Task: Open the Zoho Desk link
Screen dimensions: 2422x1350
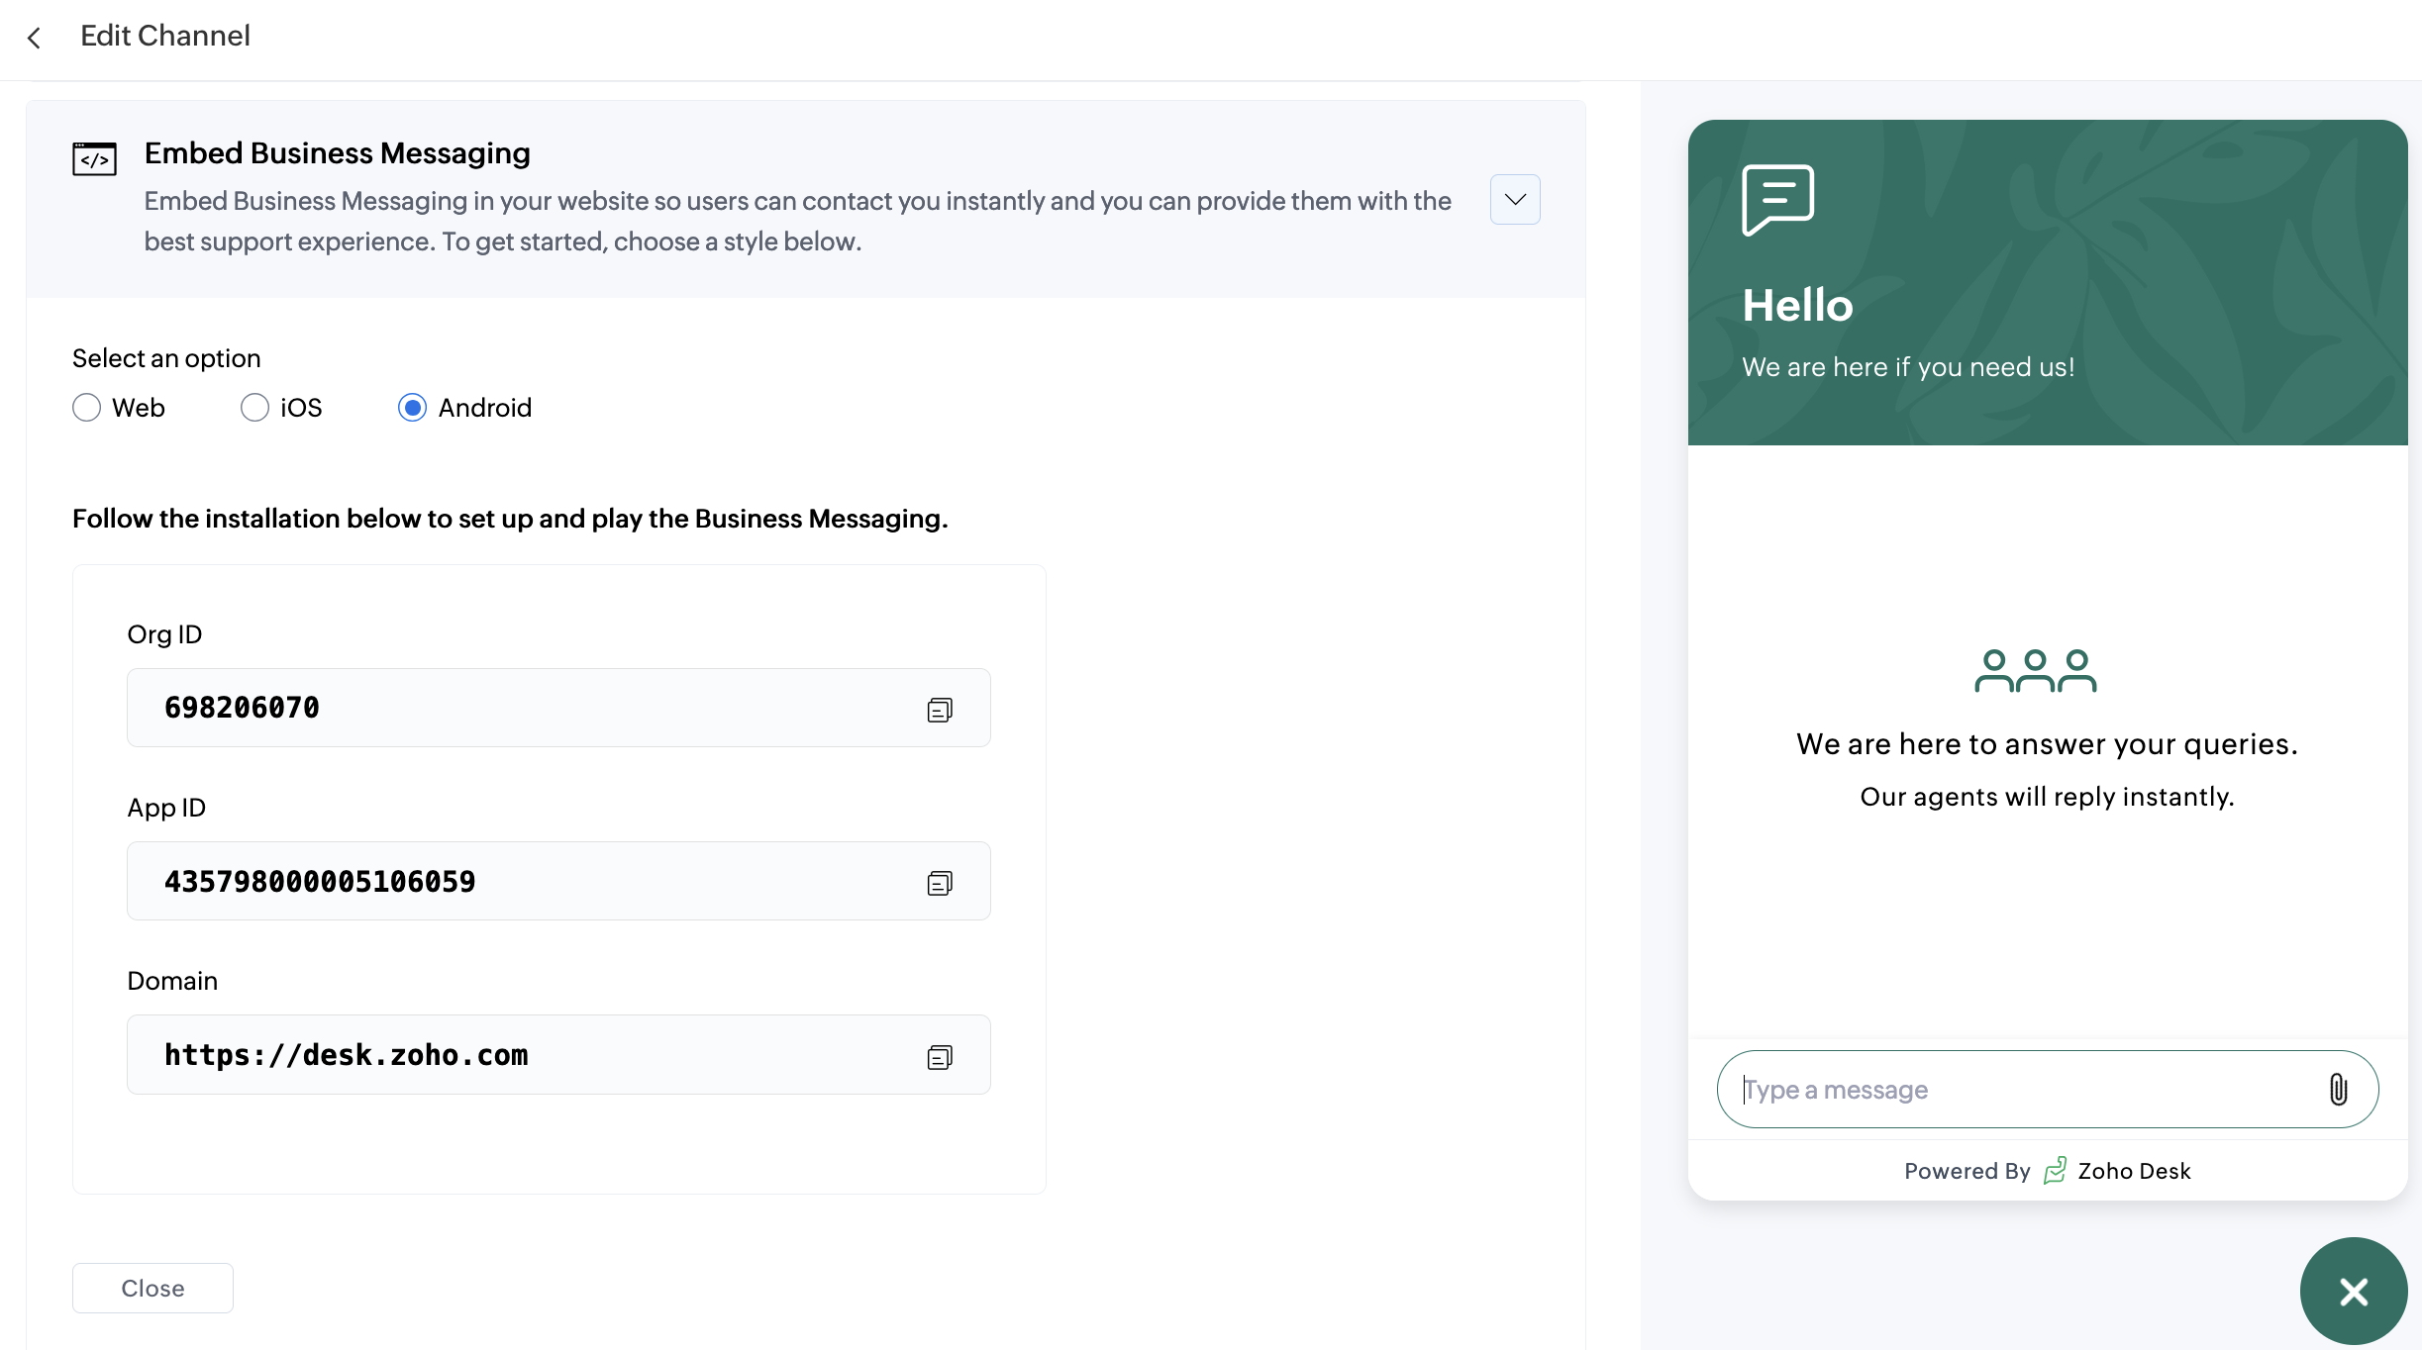Action: [2134, 1171]
